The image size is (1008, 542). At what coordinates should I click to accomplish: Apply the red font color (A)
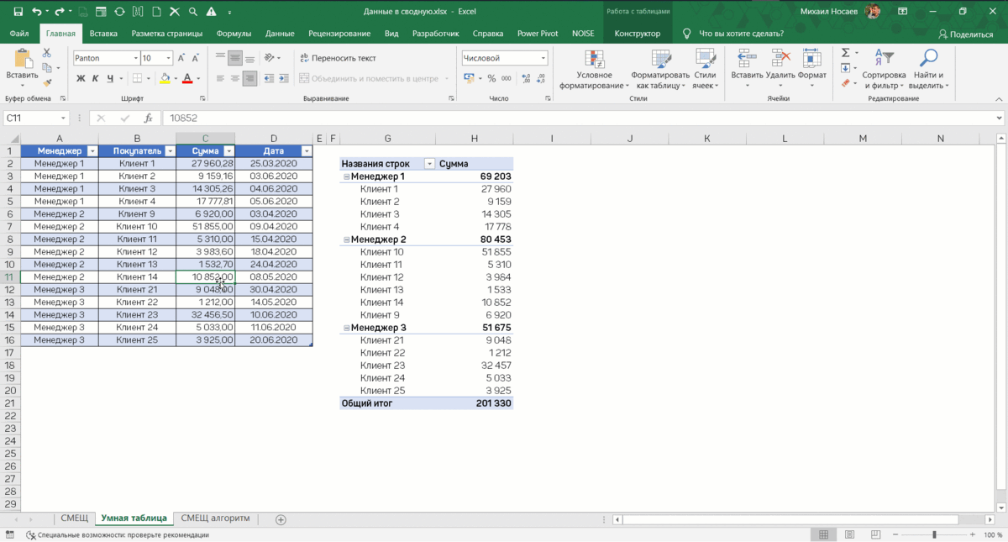tap(186, 78)
